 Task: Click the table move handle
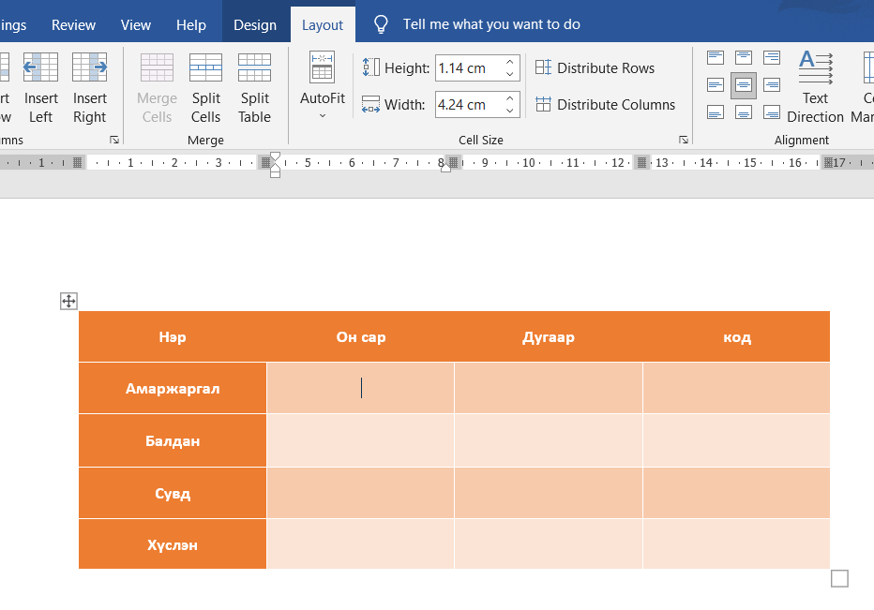coord(68,302)
